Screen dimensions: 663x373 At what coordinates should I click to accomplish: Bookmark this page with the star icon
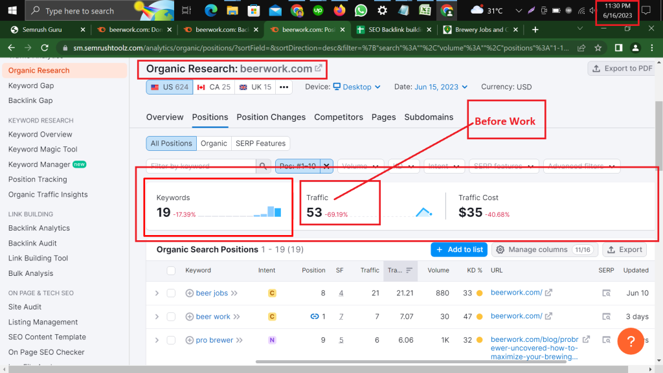(x=598, y=48)
